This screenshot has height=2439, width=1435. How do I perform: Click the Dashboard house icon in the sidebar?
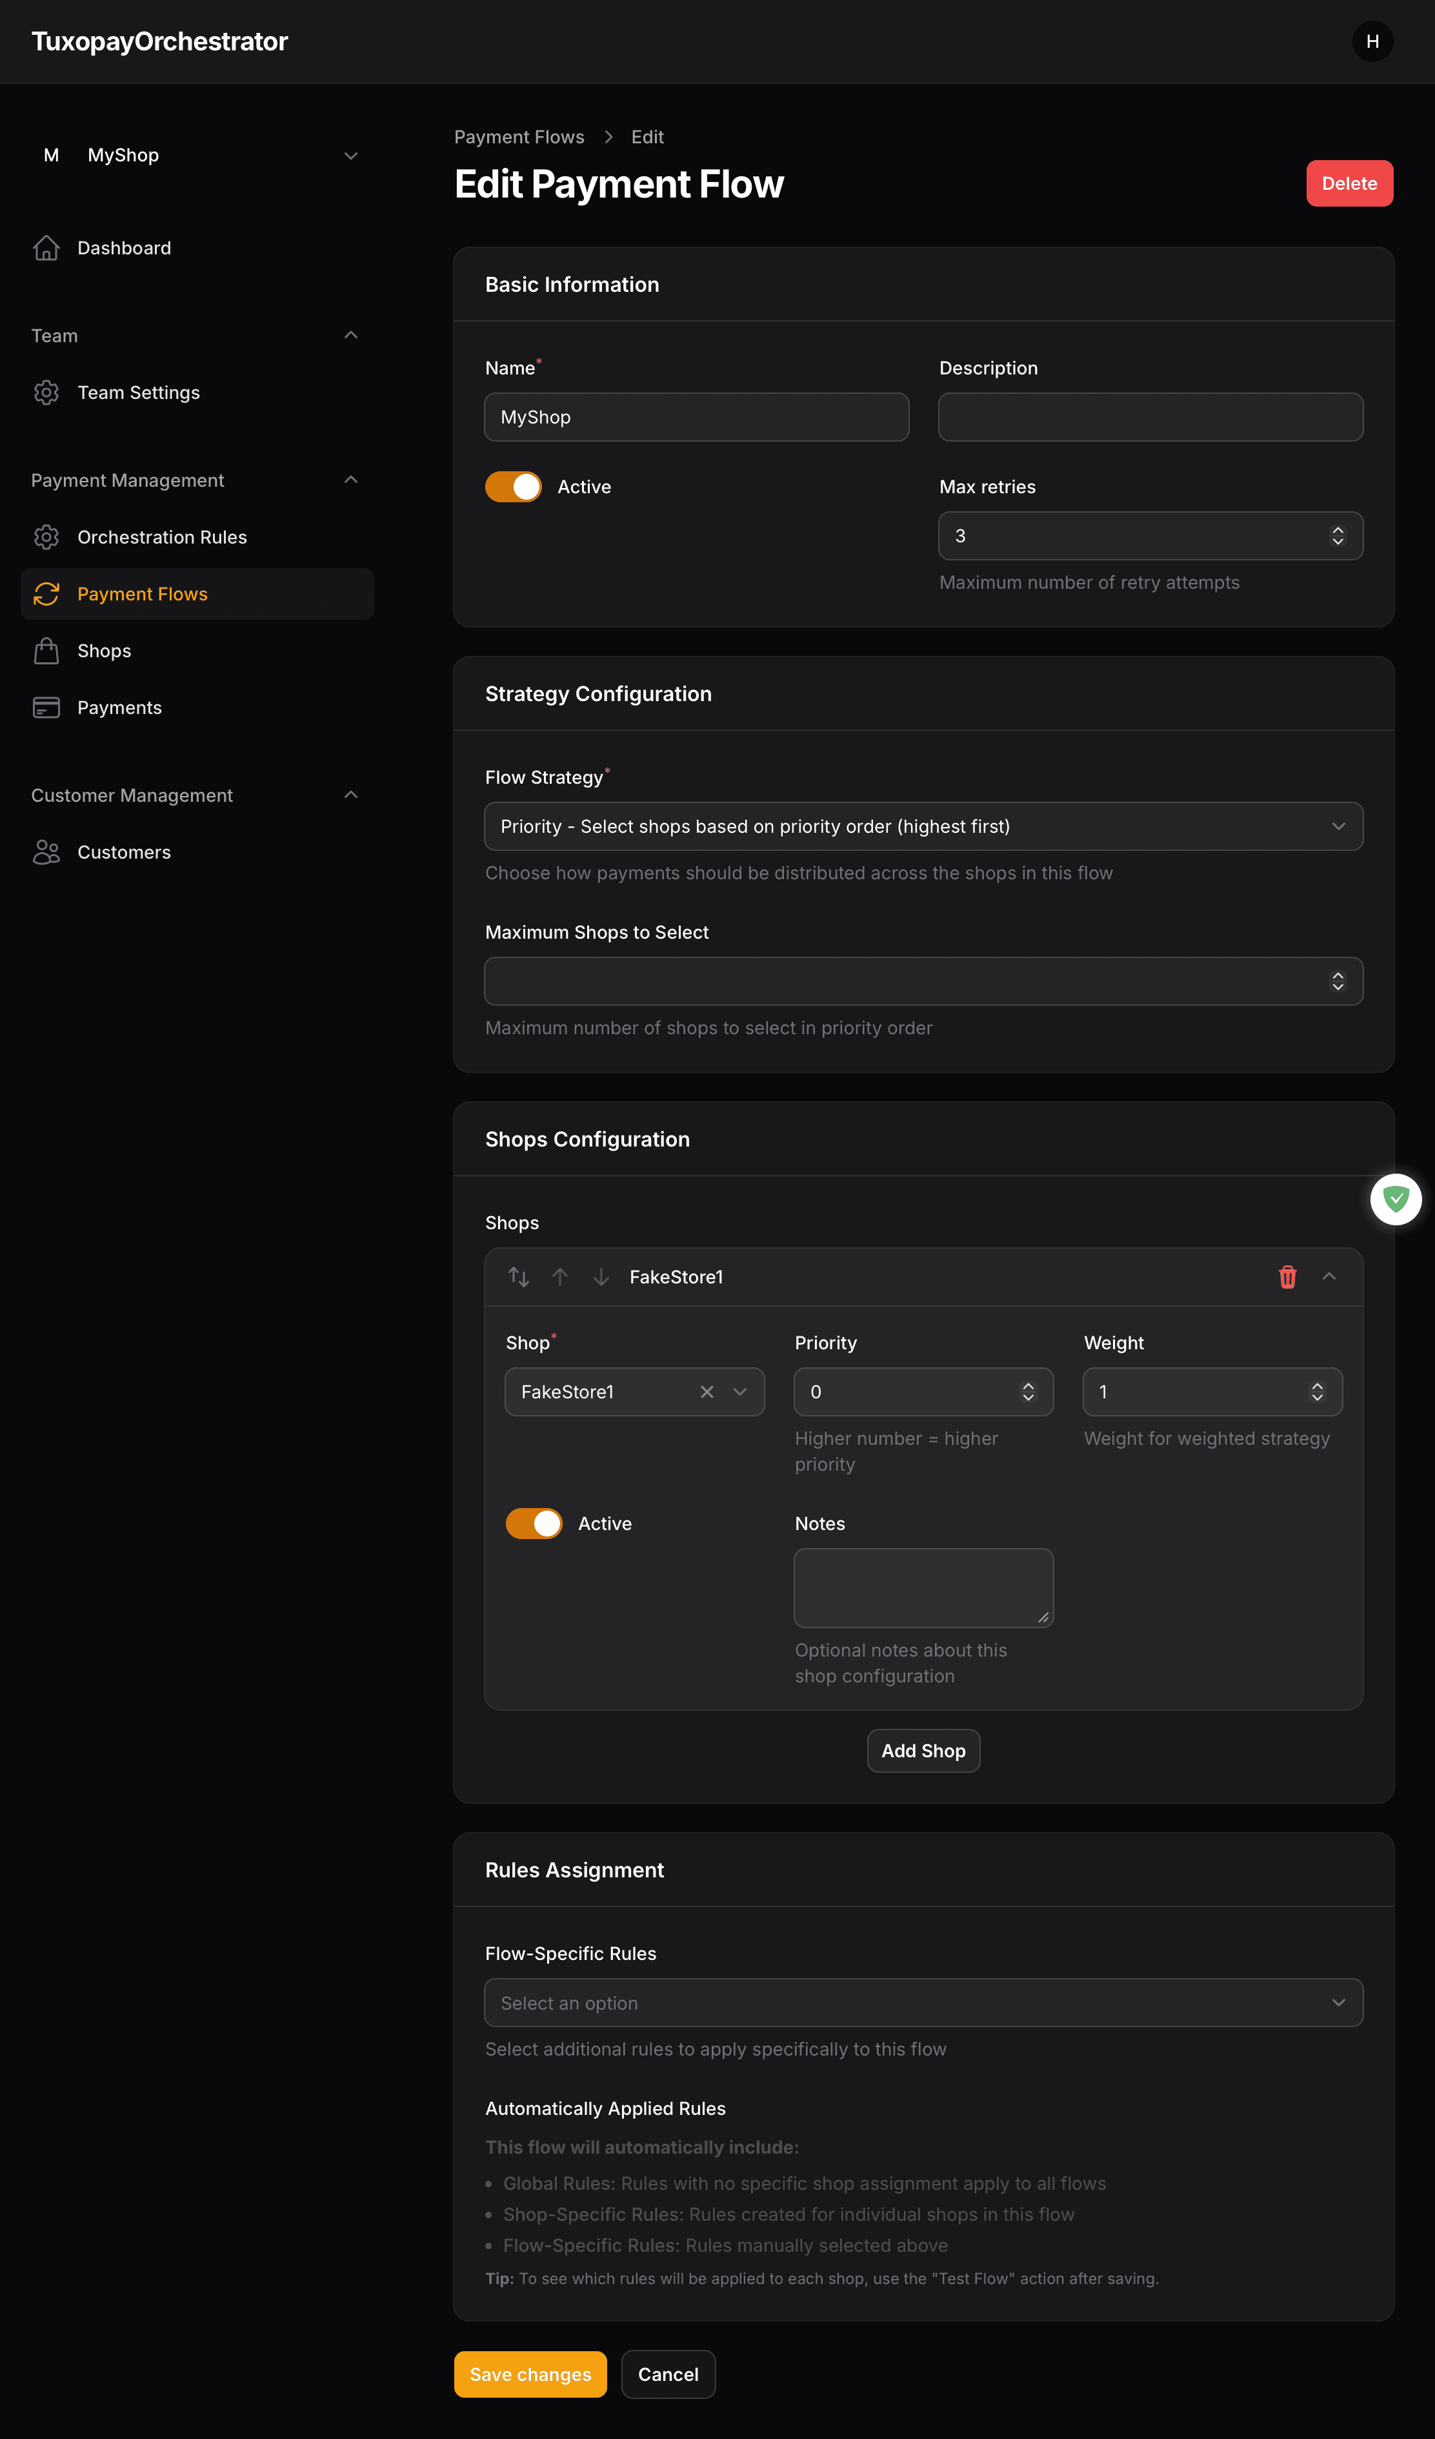(46, 248)
